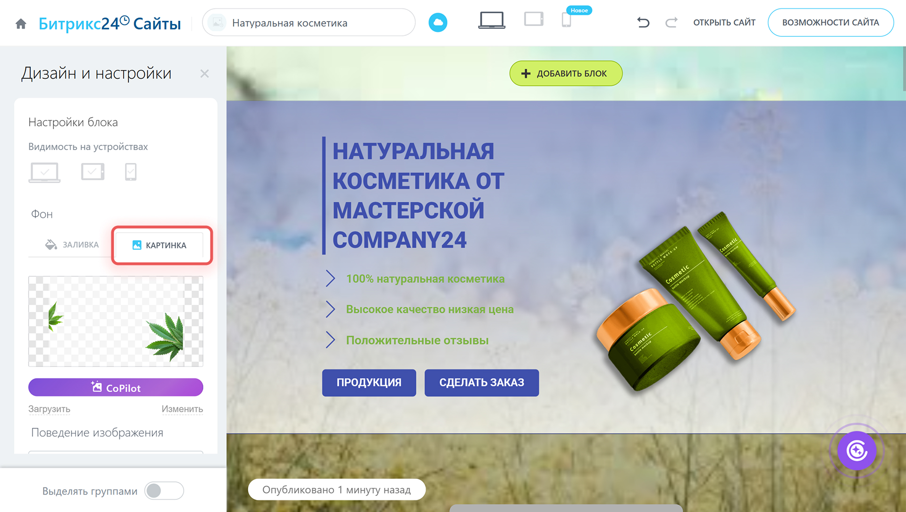Click Загрузить image link
Screen dimensions: 906x512
tap(49, 409)
